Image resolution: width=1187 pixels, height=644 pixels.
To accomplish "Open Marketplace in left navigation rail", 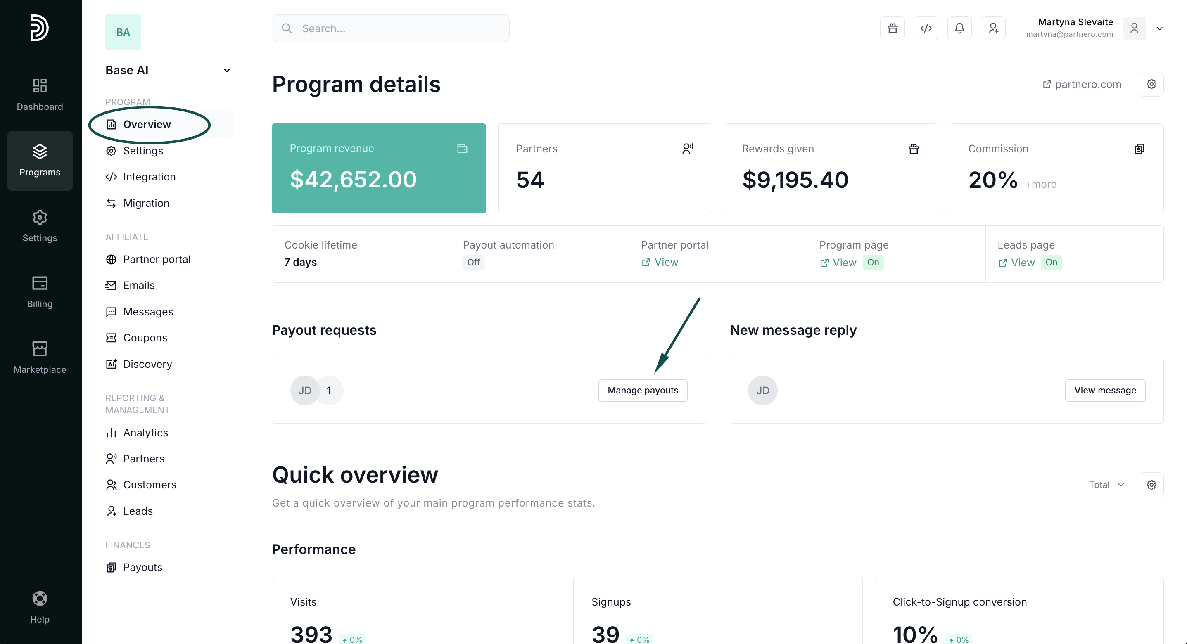I will point(40,358).
